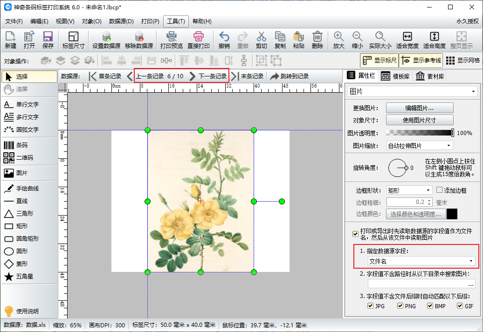Image resolution: width=483 pixels, height=332 pixels.
Task: Select the 条码 barcode tool
Action: pos(29,145)
